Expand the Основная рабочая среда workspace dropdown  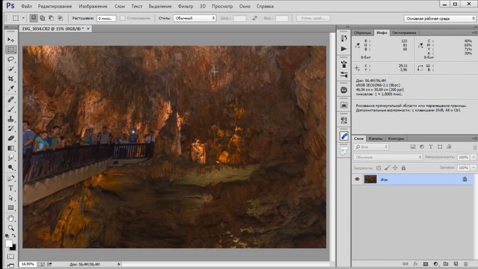point(440,18)
